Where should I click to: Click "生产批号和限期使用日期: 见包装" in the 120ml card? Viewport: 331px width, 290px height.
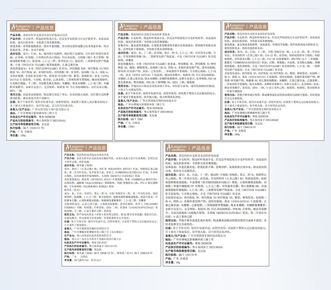137,116
